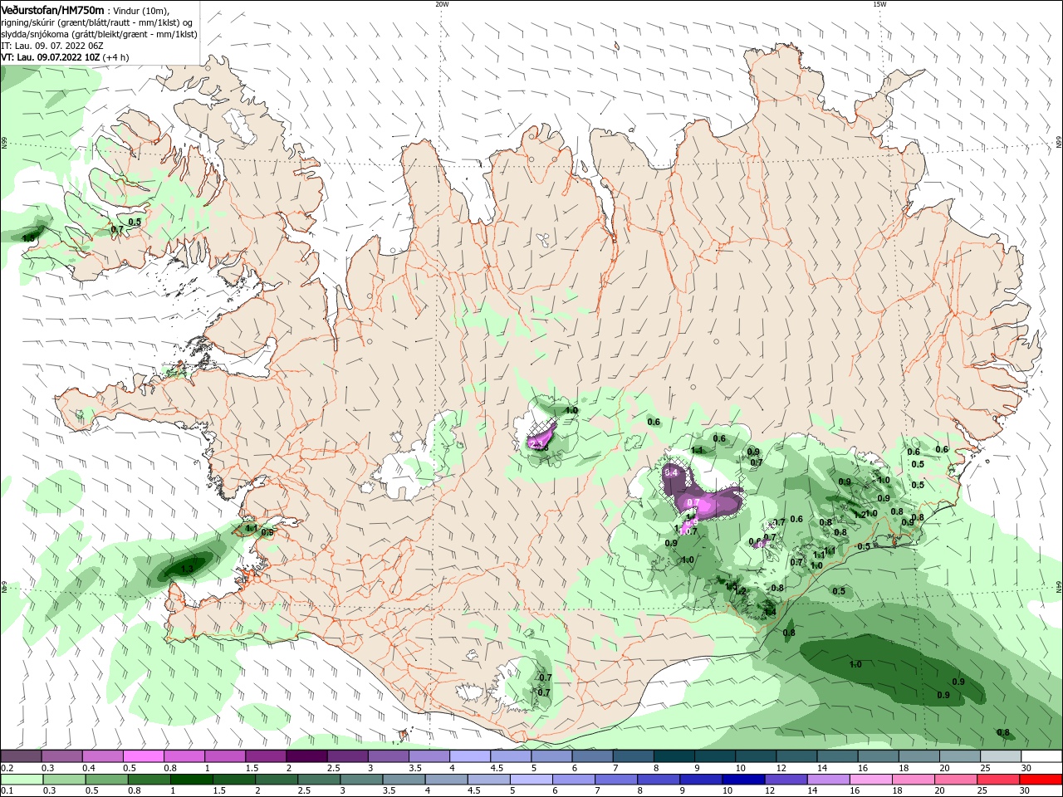Viewport: 1063px width, 797px height.
Task: Click the 'VT: Lau. 09.07.2022 10Z (+4 h)' line
Action: click(x=65, y=57)
